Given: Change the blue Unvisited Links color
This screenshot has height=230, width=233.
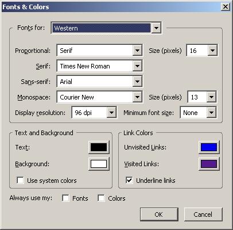Looking at the screenshot, I should coord(209,147).
